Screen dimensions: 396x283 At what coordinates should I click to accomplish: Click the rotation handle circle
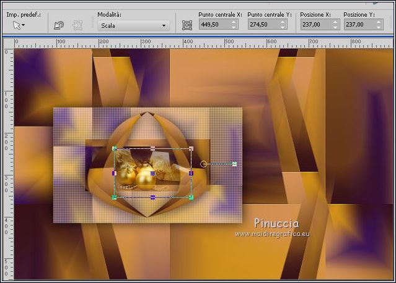click(203, 164)
